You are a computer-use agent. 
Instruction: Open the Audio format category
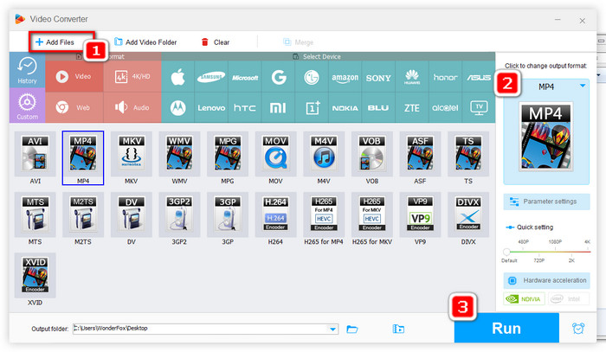132,108
